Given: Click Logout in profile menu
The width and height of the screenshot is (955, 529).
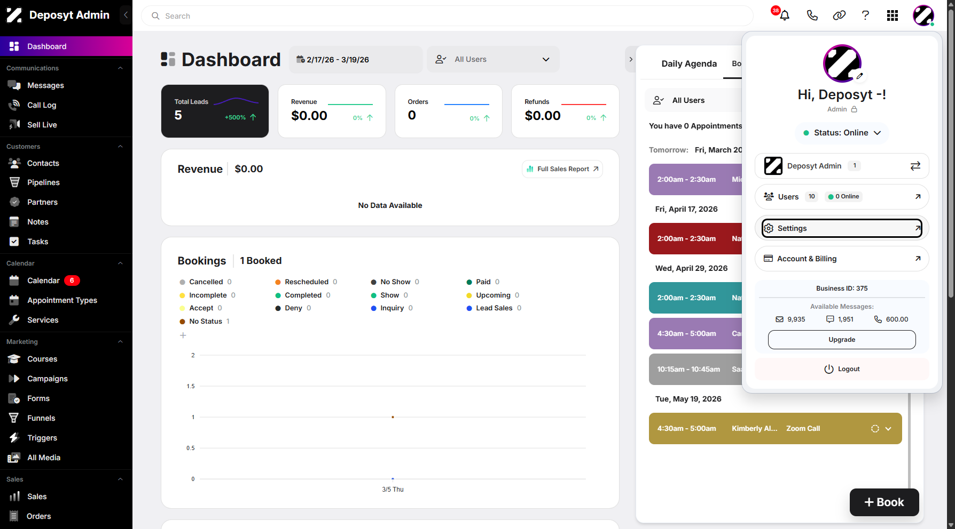Looking at the screenshot, I should tap(842, 369).
